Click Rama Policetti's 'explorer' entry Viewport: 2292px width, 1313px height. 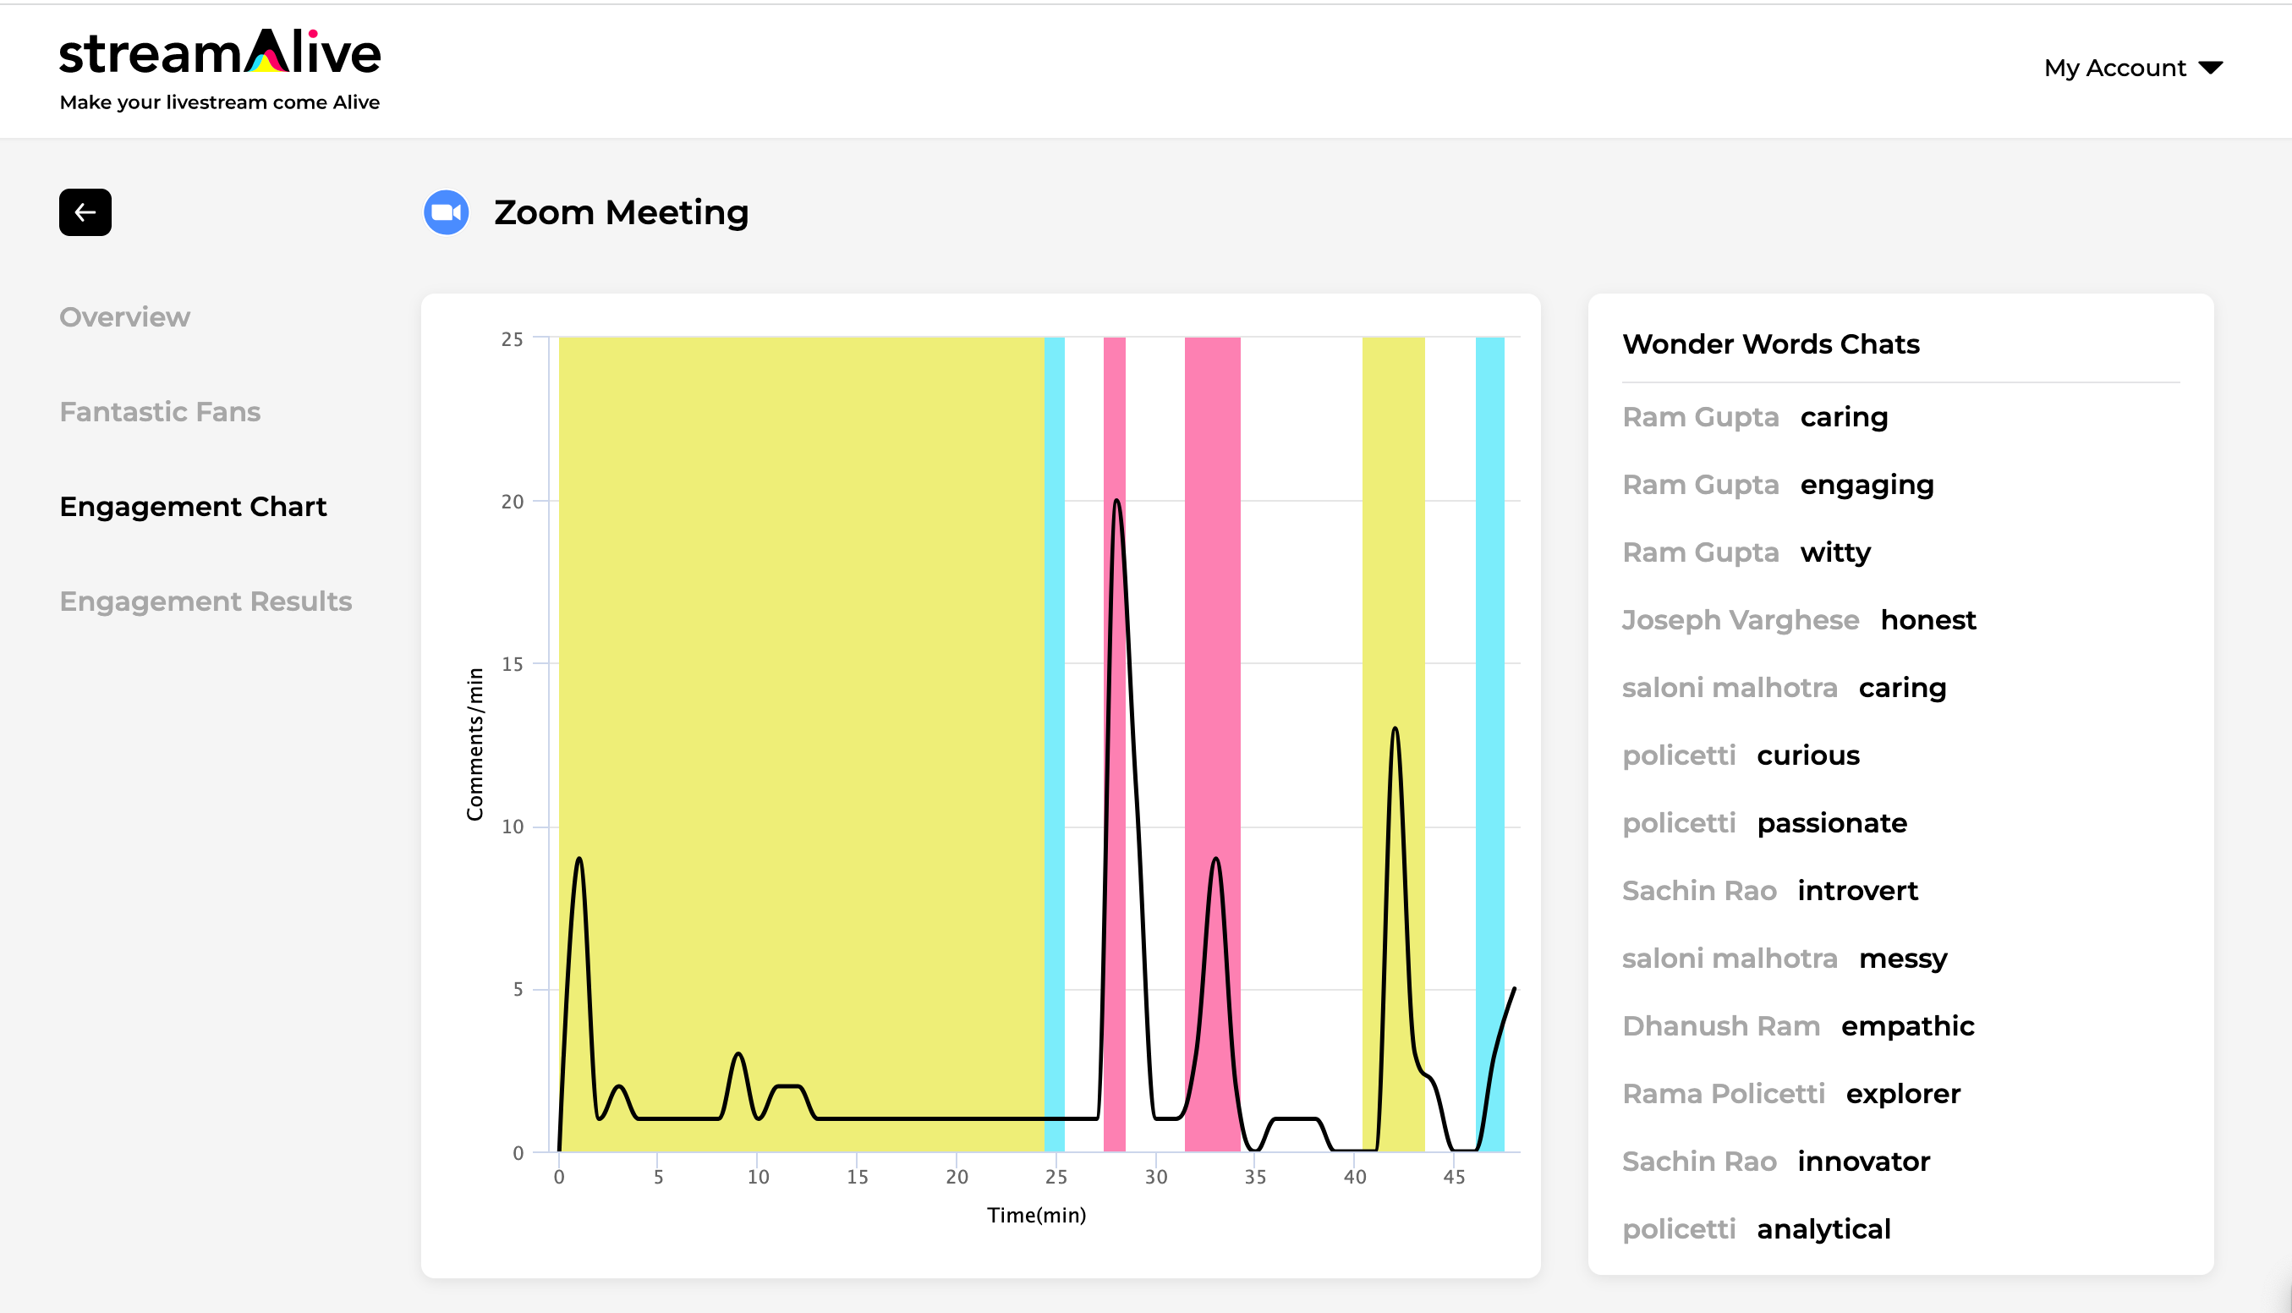click(x=1790, y=1094)
